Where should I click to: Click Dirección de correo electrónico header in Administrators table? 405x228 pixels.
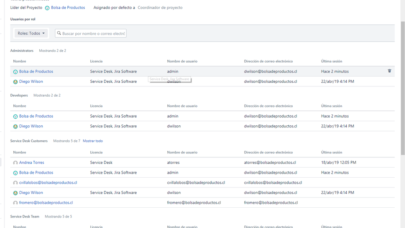(x=268, y=61)
